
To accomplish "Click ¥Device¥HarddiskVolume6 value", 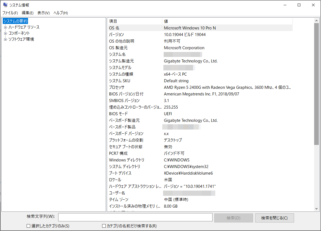I will click(188, 173).
